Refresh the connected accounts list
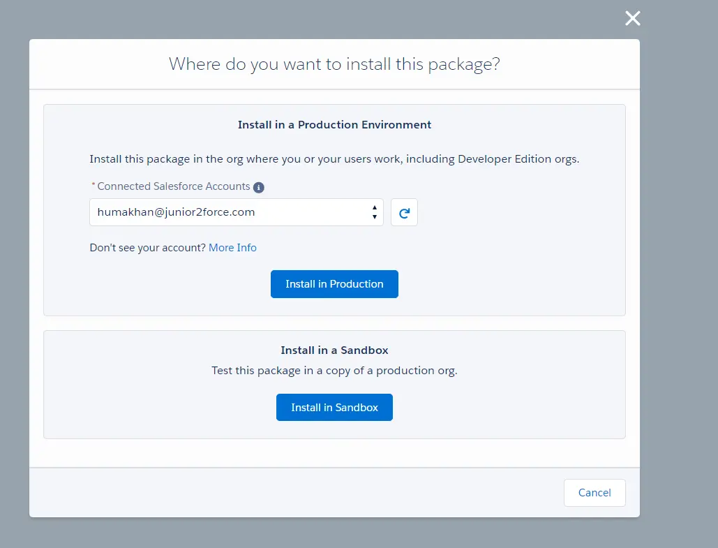The width and height of the screenshot is (718, 548). pyautogui.click(x=404, y=213)
